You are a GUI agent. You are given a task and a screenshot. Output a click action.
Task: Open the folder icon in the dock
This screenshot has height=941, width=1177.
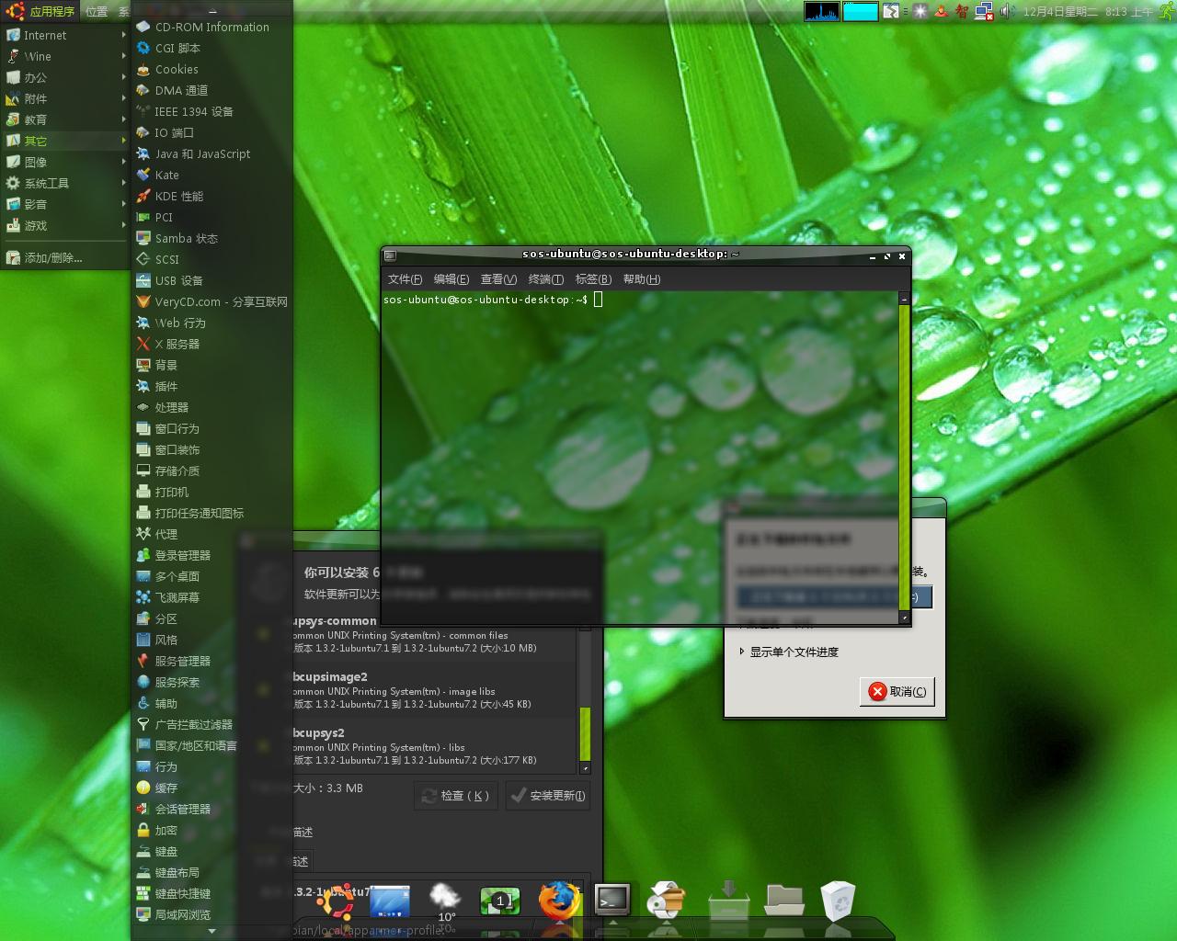point(784,900)
